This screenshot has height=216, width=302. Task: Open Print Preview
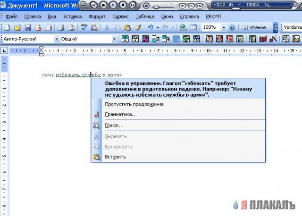71,27
